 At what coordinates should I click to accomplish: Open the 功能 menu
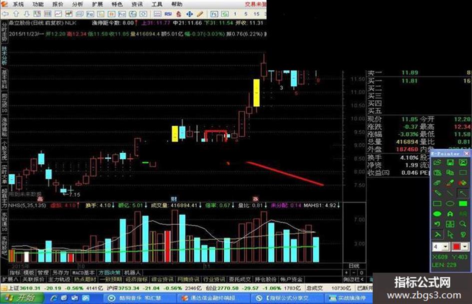click(37, 4)
